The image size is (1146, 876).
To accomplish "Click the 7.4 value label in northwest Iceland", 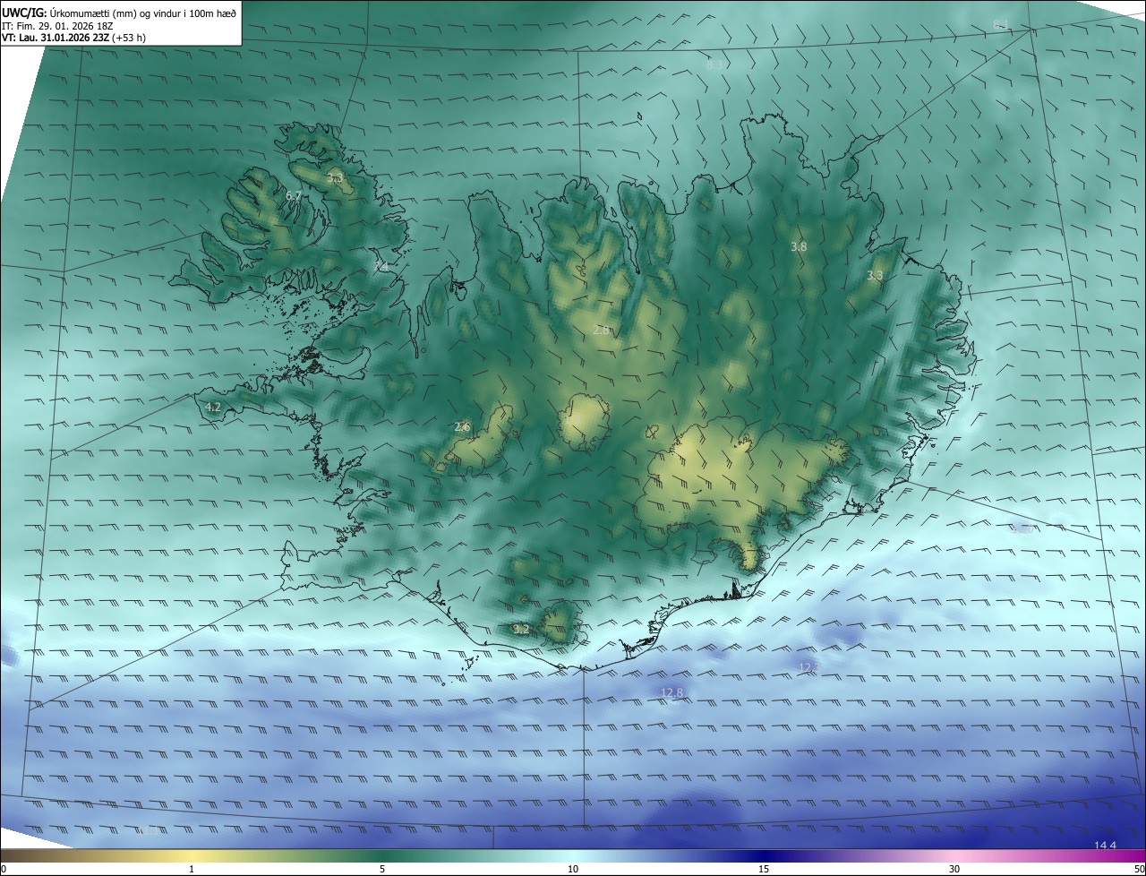I will 381,267.
